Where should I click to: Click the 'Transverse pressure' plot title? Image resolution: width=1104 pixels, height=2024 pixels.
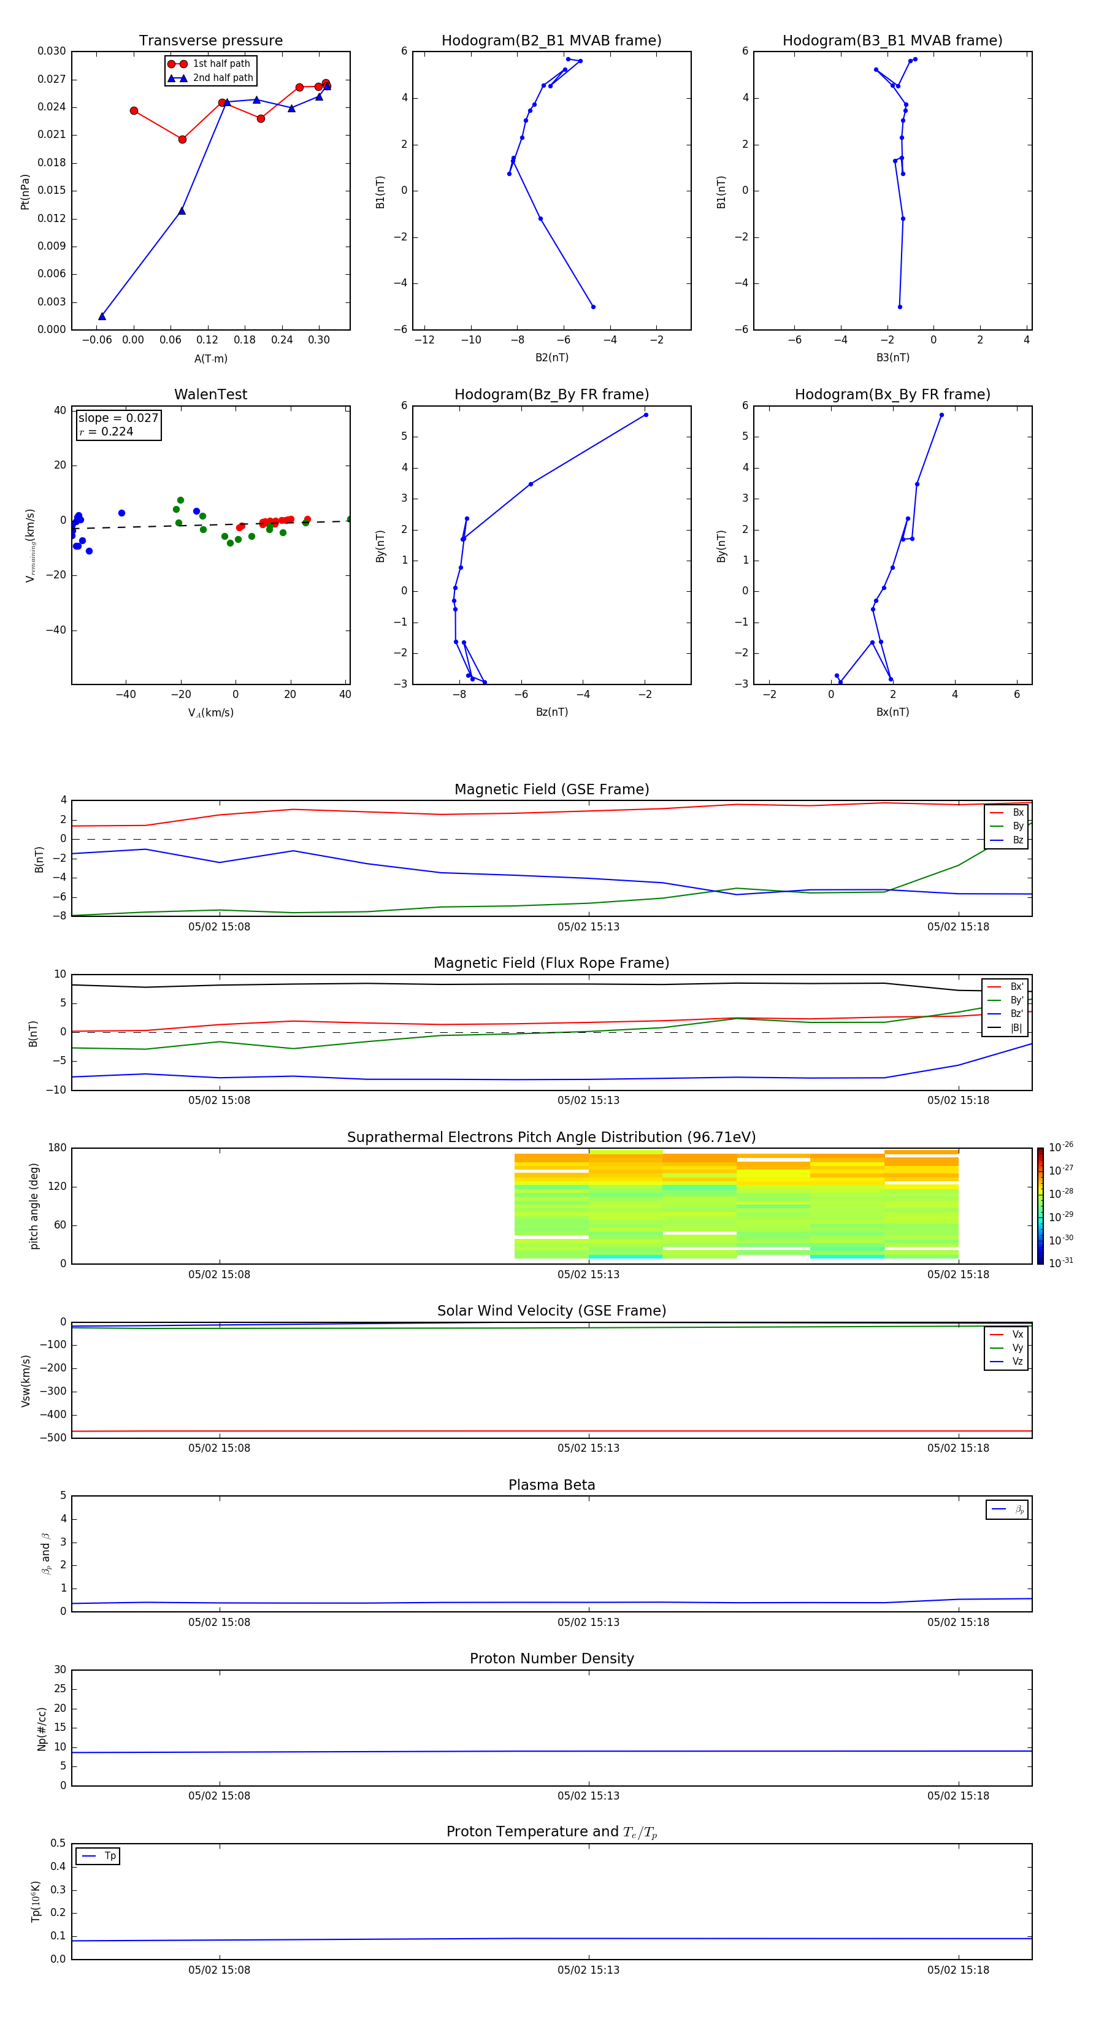pyautogui.click(x=210, y=41)
